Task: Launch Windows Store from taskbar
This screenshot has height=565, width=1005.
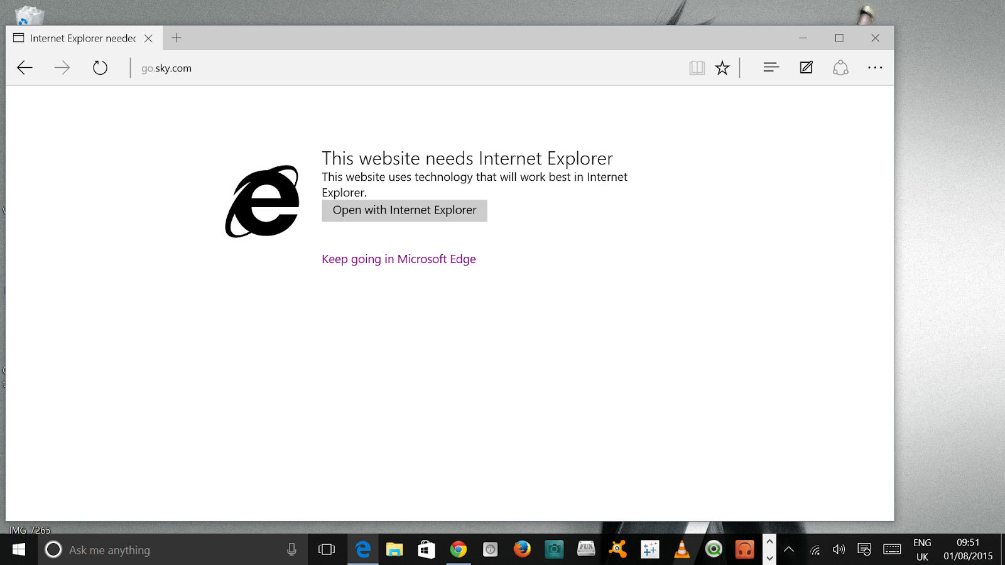Action: click(426, 550)
